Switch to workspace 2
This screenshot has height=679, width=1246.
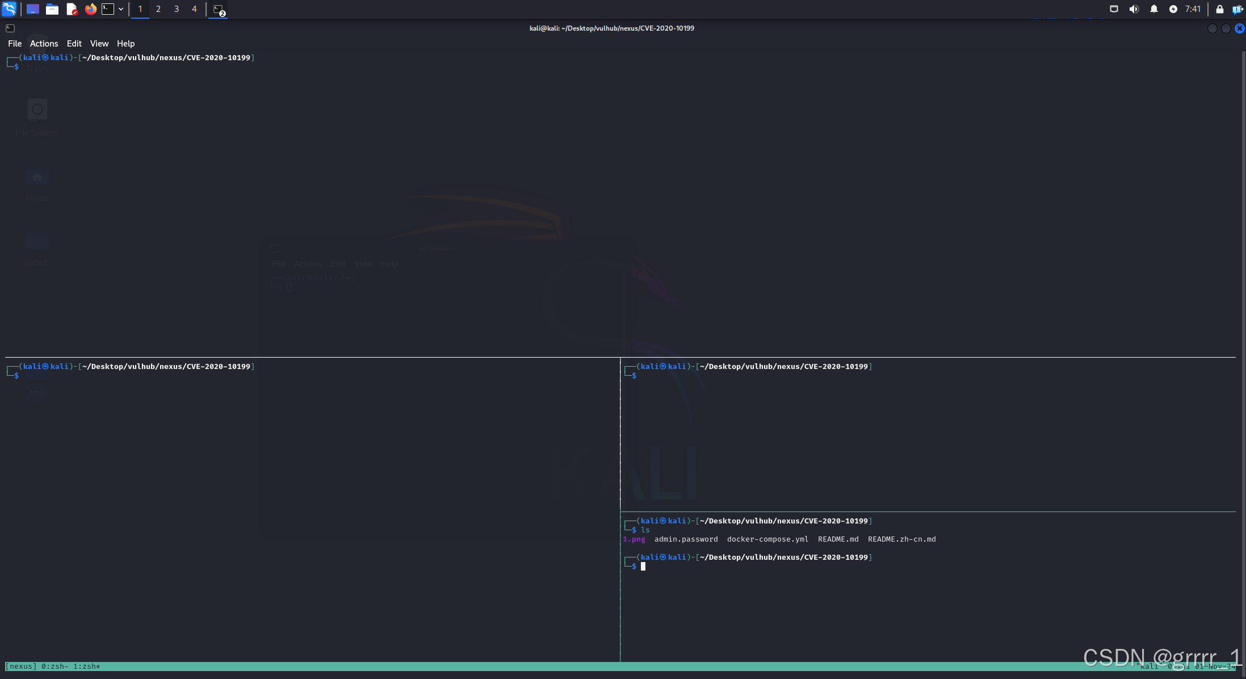pos(158,9)
